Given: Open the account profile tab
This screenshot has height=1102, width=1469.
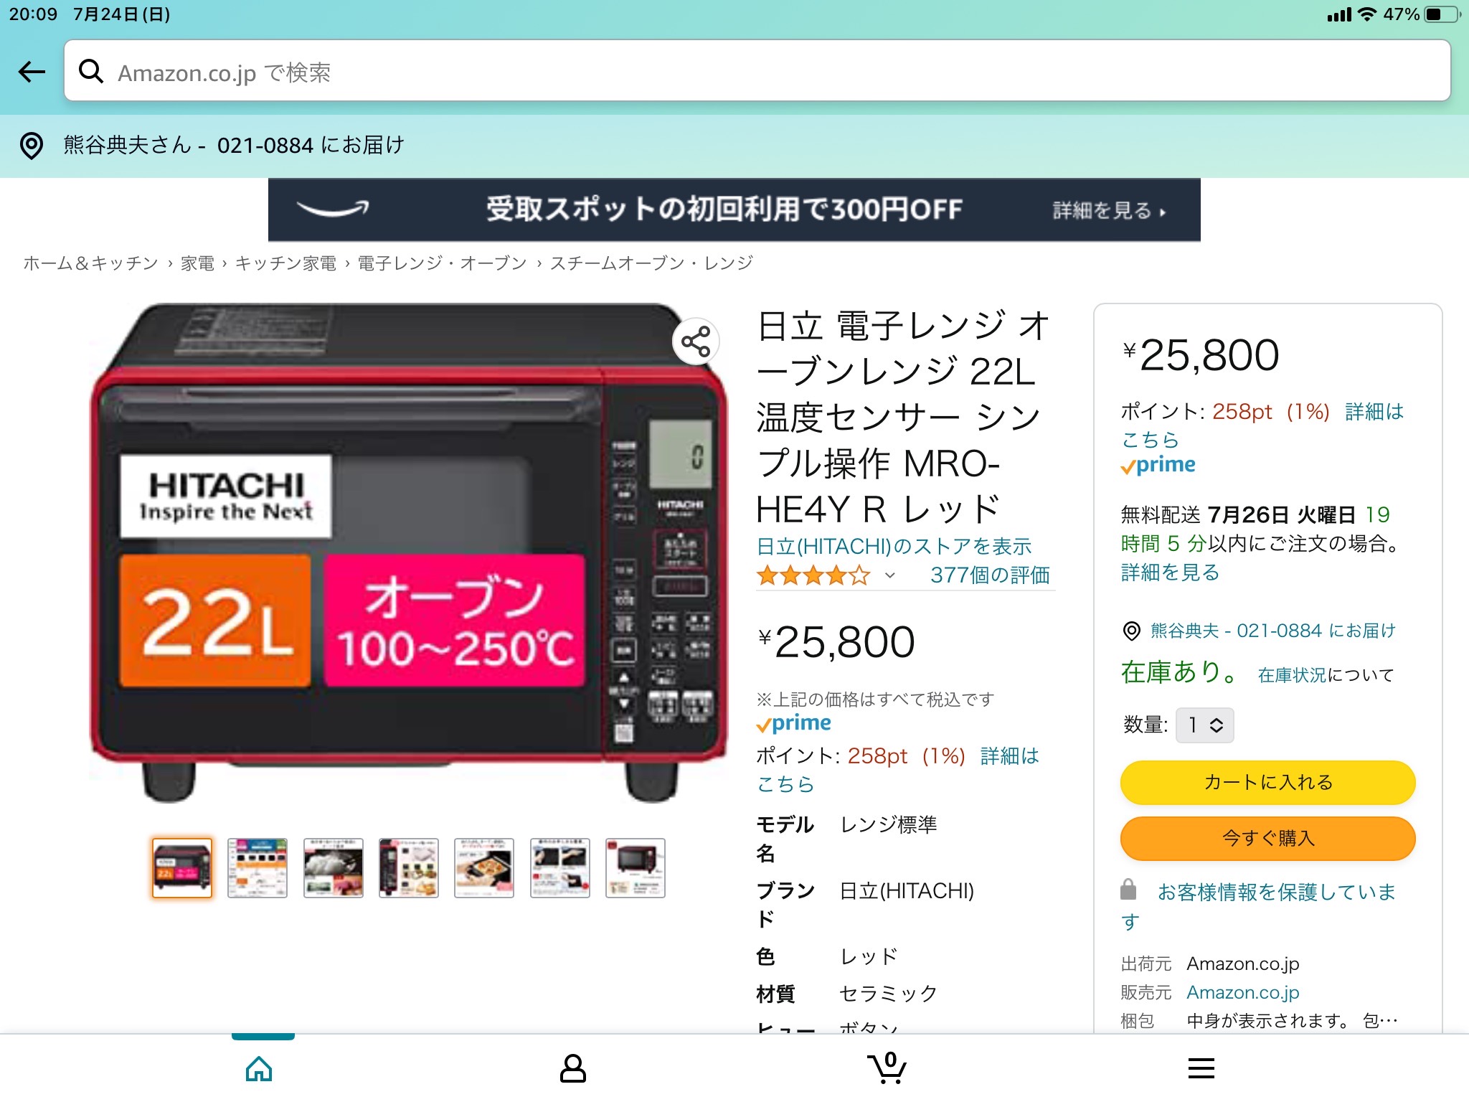Looking at the screenshot, I should 572,1069.
